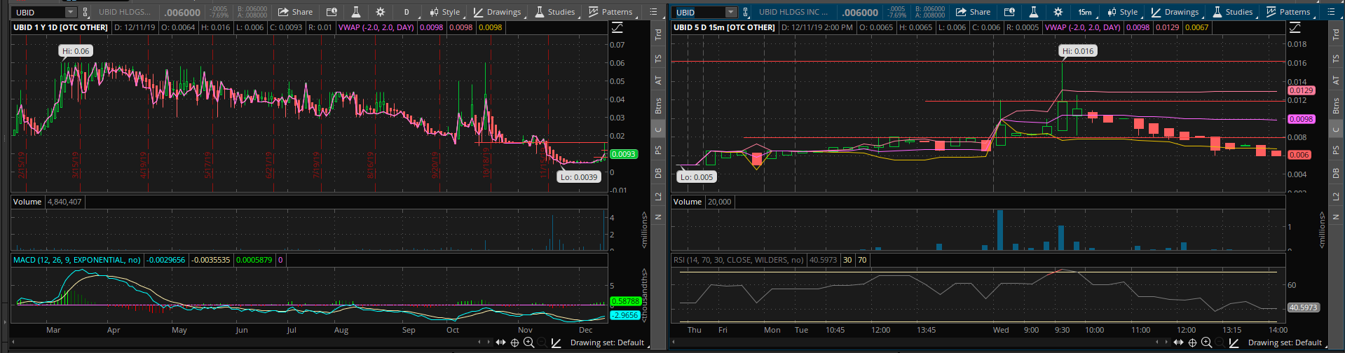Open the Patterns menu in right chart
Screen dimensions: 1345x353
point(1288,12)
